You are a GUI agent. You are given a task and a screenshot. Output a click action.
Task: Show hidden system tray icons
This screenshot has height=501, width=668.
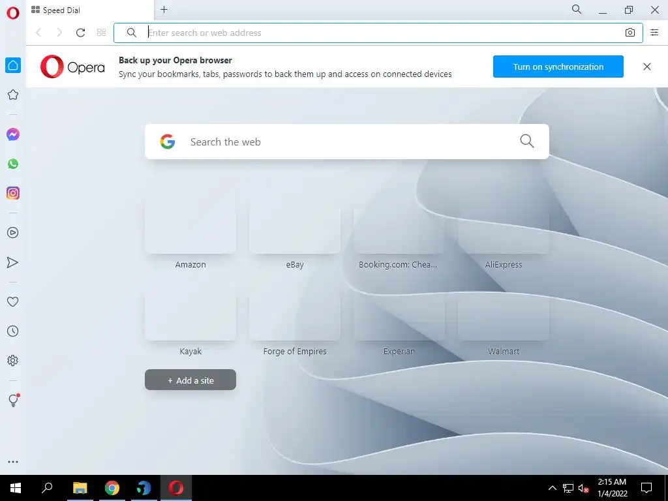tap(552, 488)
